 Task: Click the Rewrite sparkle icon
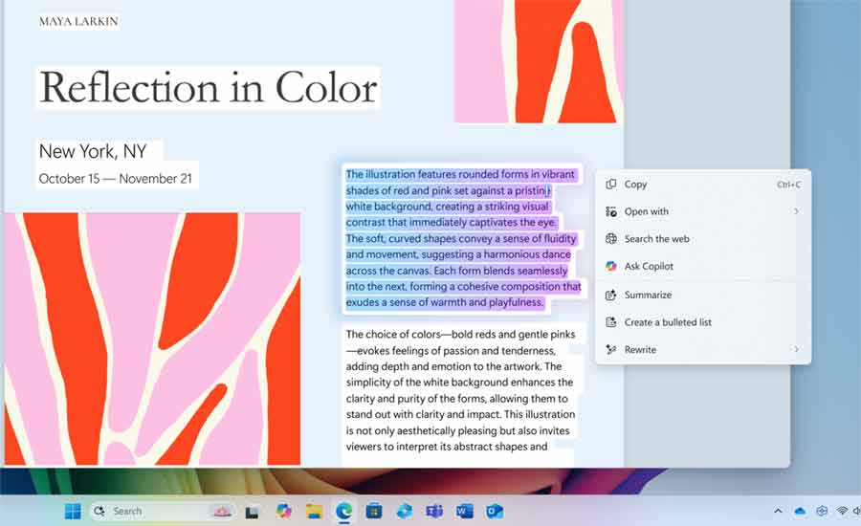pyautogui.click(x=610, y=350)
